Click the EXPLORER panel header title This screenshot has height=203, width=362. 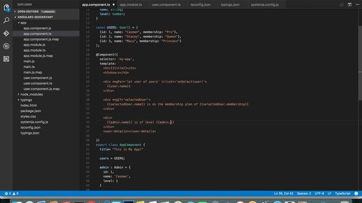24,5
